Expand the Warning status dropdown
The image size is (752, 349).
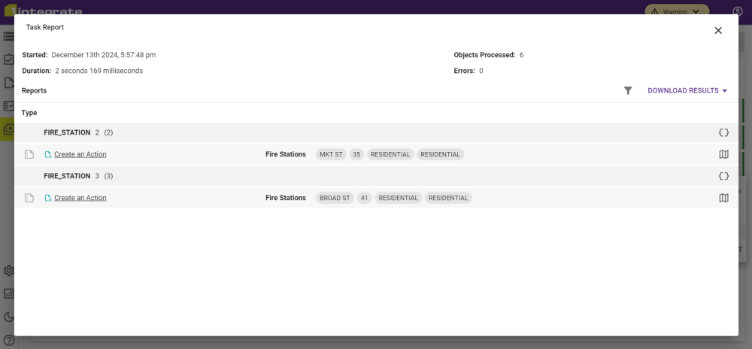[x=676, y=11]
